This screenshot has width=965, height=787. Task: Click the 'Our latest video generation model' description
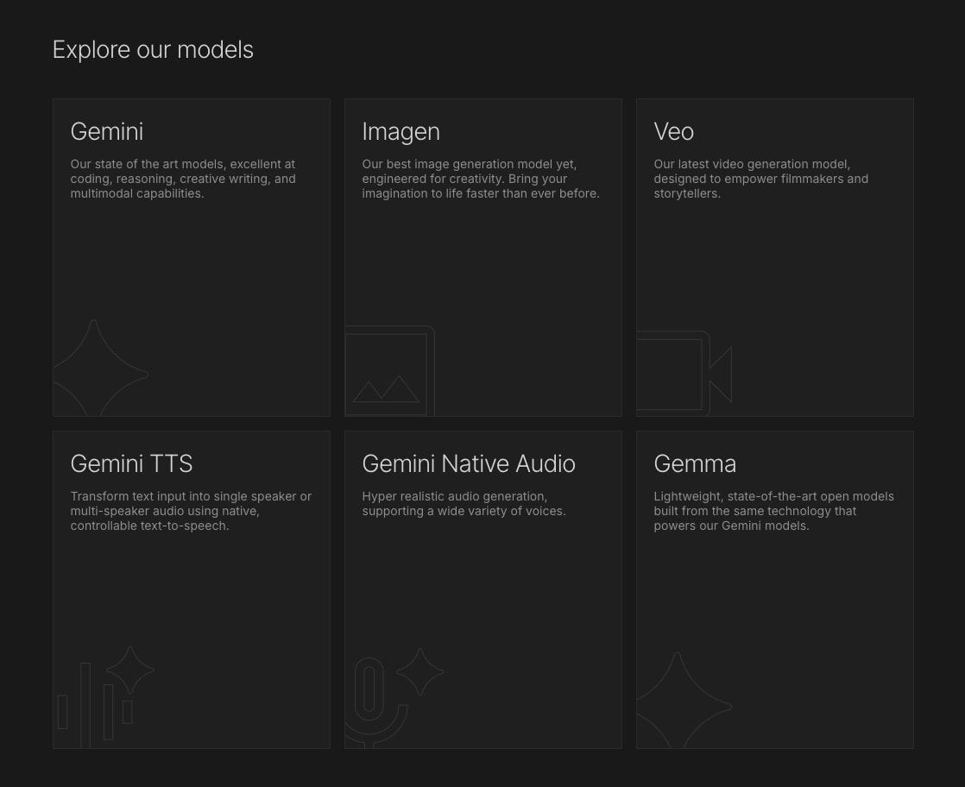point(760,179)
